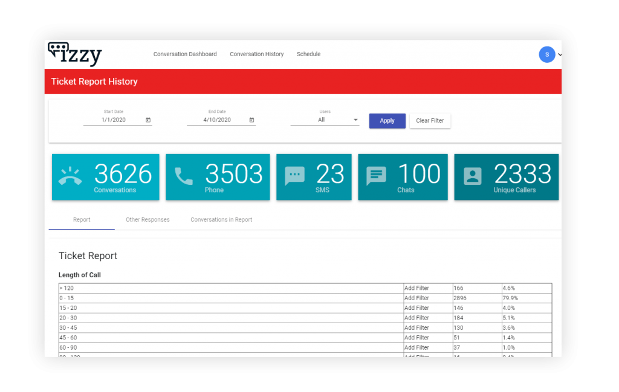Click the izzy logo
This screenshot has height=392, width=619.
75,54
